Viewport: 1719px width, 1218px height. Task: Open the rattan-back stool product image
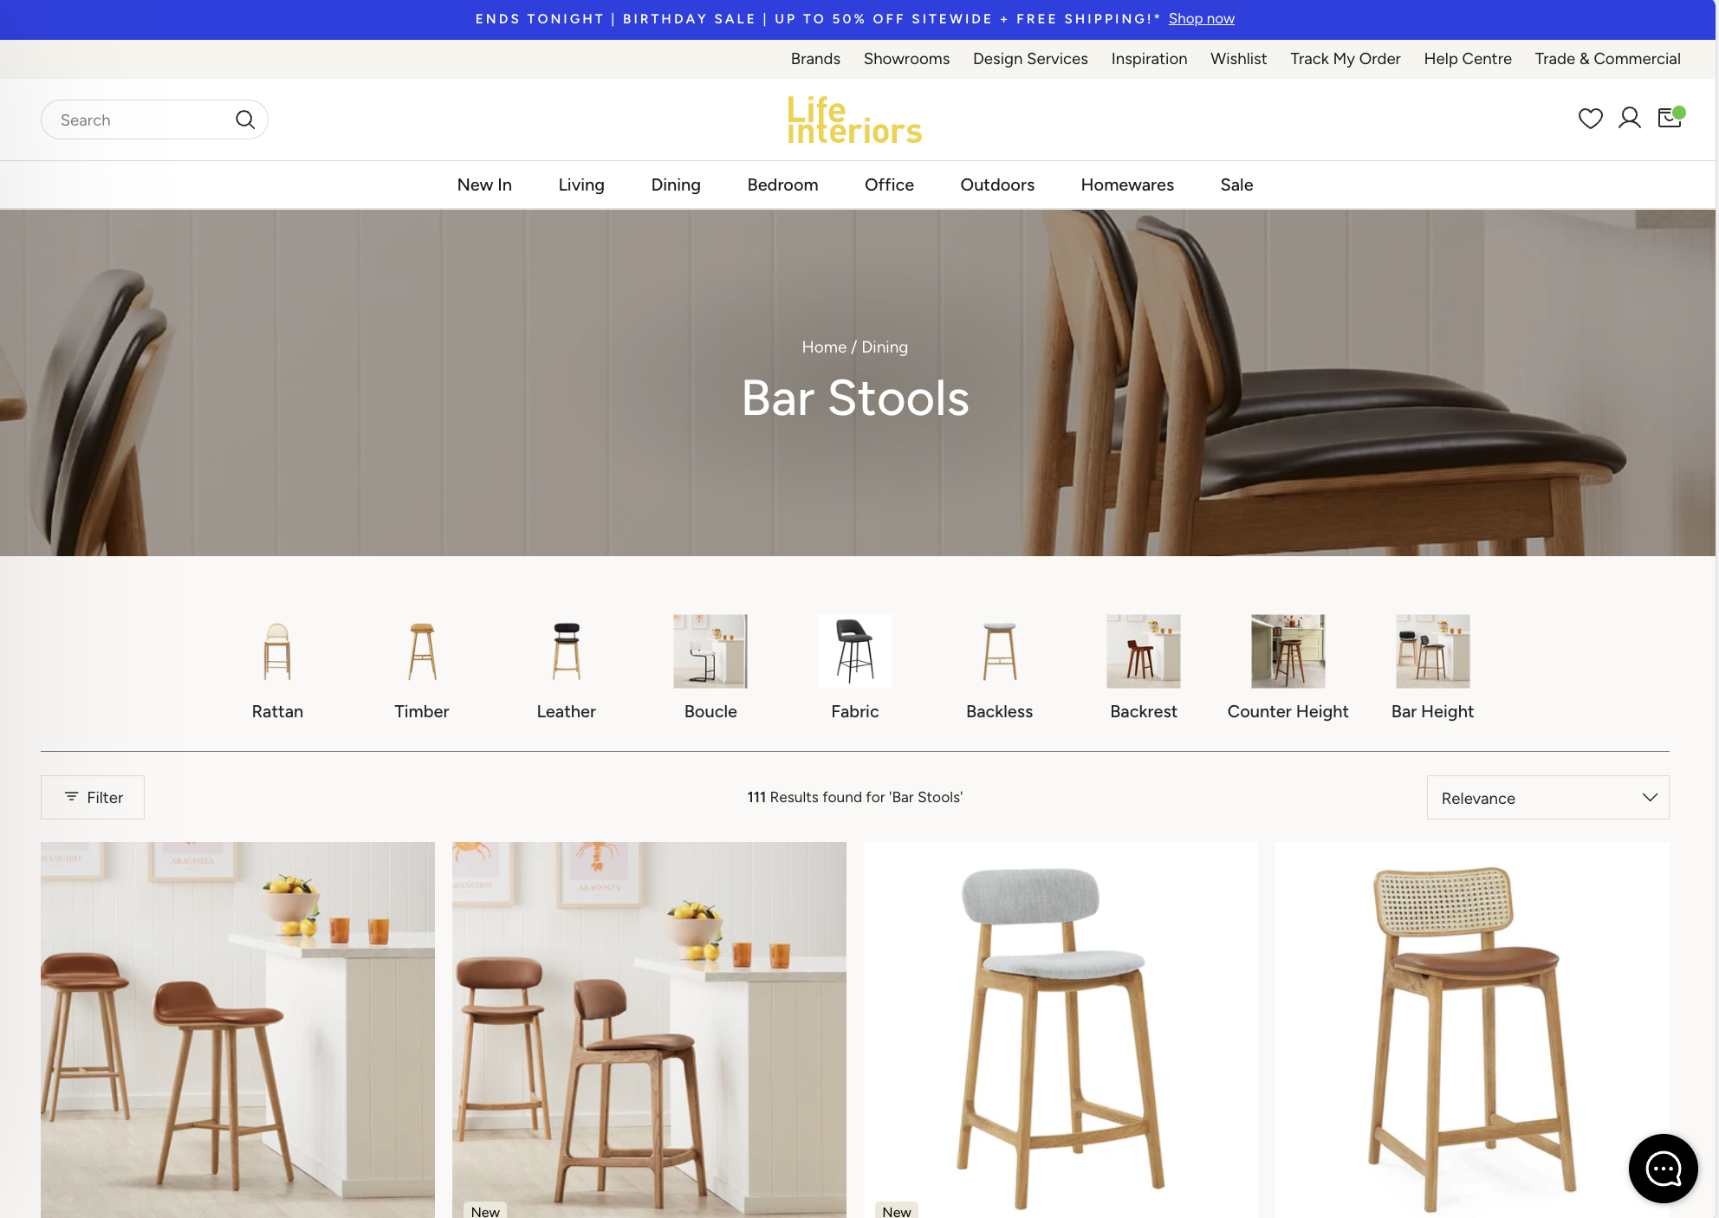[1471, 1031]
